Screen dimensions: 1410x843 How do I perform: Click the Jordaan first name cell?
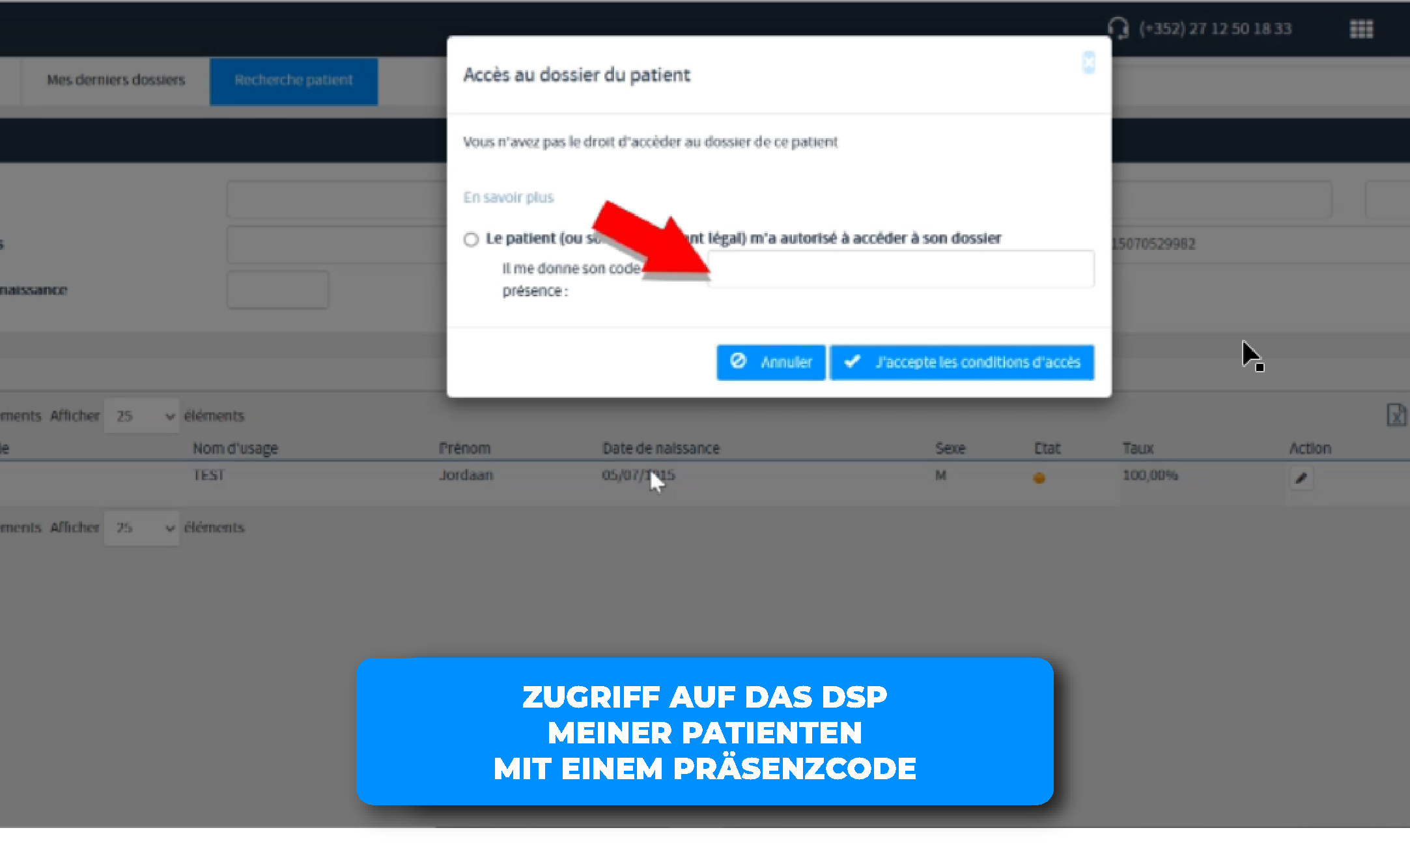pyautogui.click(x=466, y=475)
